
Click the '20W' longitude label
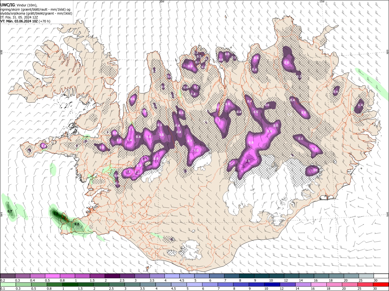tap(162, 2)
